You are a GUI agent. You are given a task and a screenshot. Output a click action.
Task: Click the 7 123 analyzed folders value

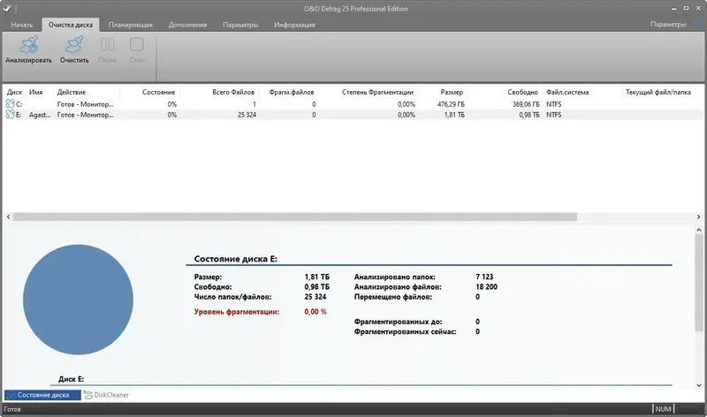tap(484, 277)
